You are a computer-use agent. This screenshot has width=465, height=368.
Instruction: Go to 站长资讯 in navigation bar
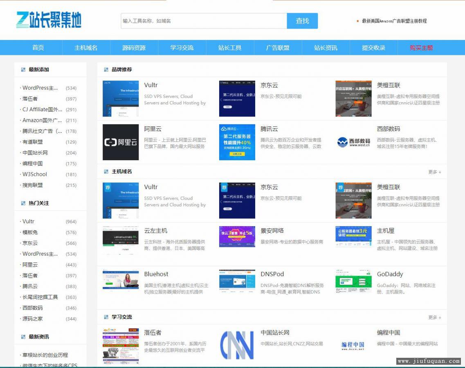[326, 48]
